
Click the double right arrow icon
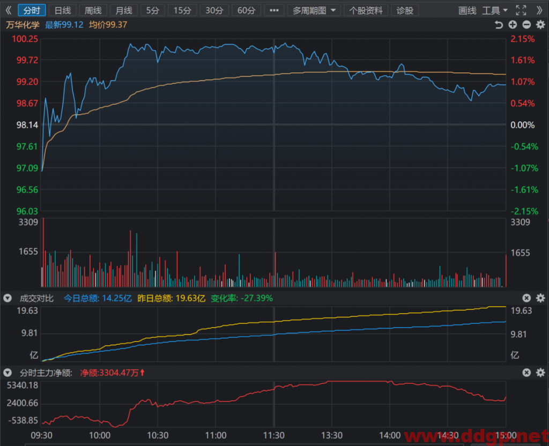[x=539, y=11]
